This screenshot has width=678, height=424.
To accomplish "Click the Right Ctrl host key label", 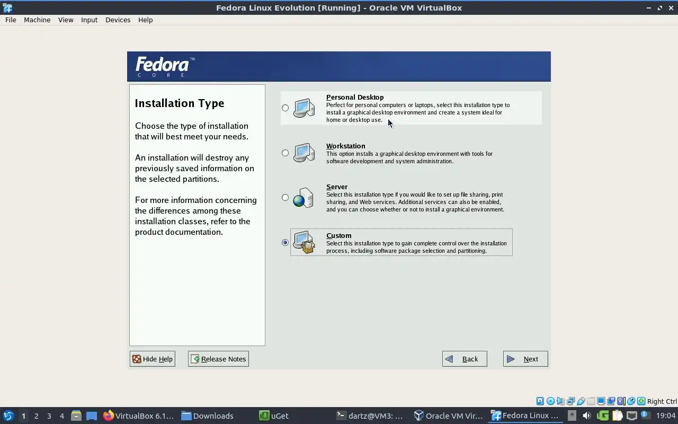I will tap(662, 401).
